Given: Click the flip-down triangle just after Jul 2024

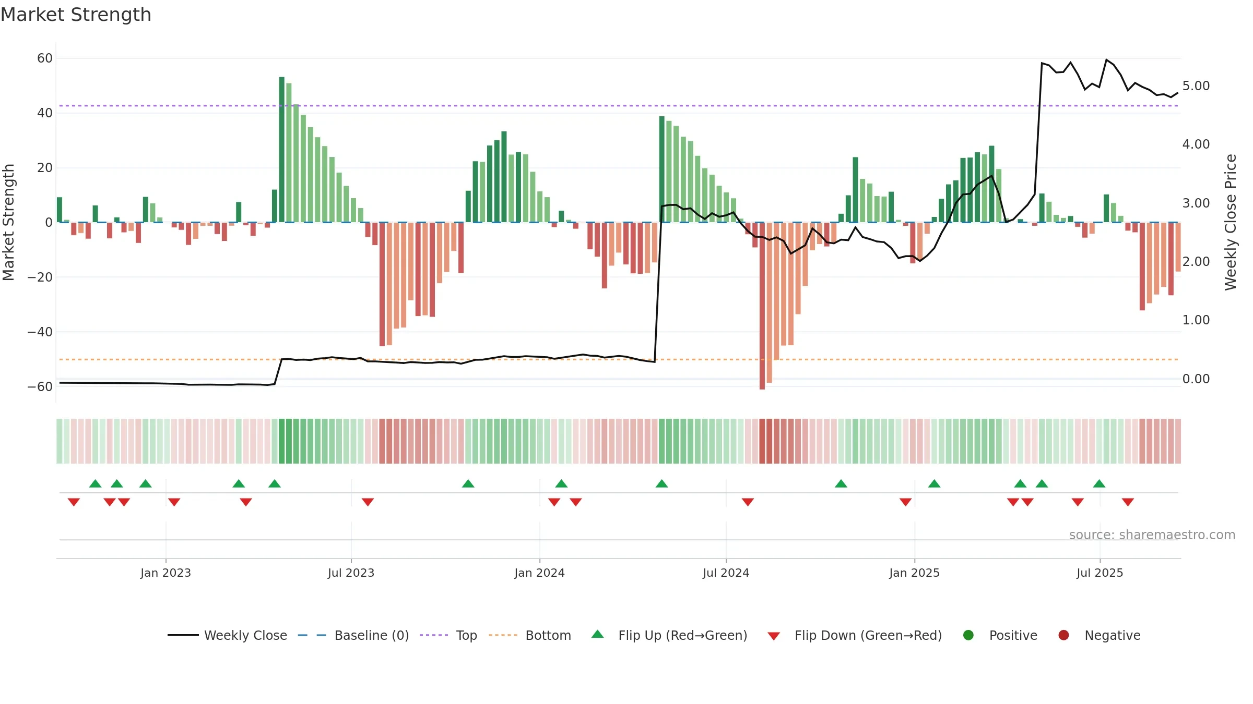Looking at the screenshot, I should point(748,502).
